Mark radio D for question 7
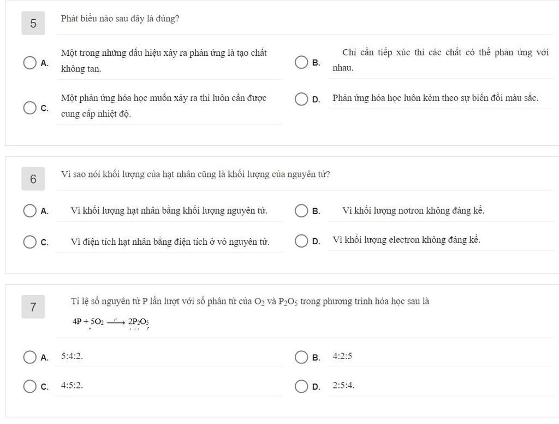559x424 pixels. [x=301, y=386]
